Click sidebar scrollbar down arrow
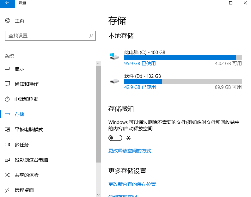 (98, 194)
